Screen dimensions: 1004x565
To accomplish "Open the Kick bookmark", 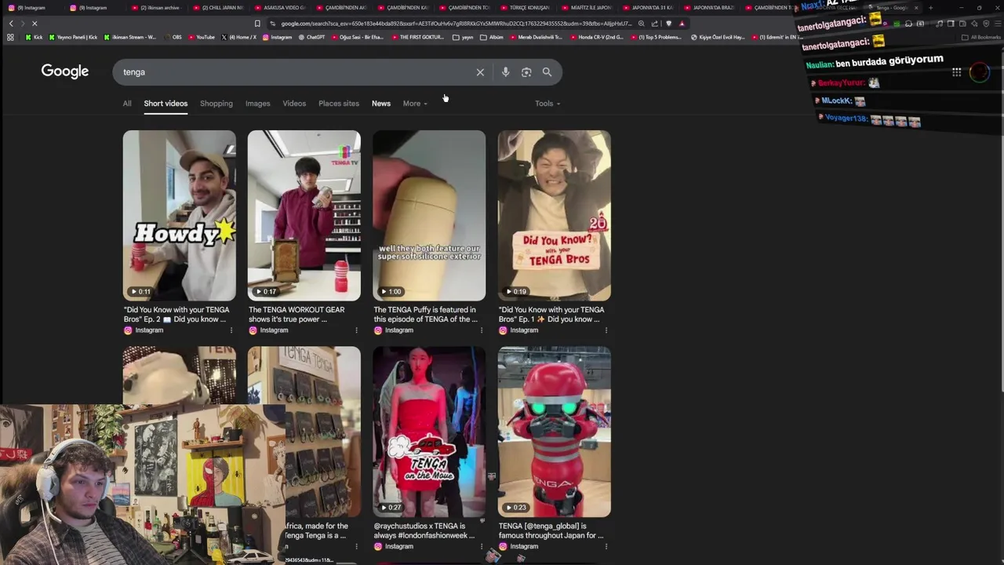I will [x=34, y=37].
